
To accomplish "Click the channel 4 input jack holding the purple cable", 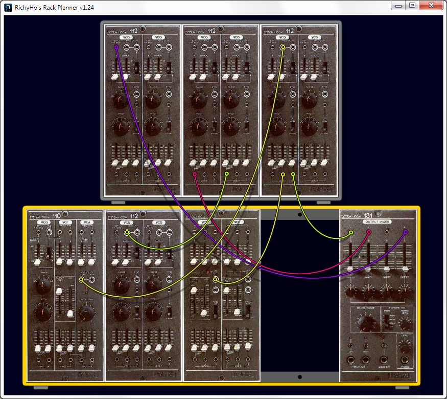I will (405, 232).
